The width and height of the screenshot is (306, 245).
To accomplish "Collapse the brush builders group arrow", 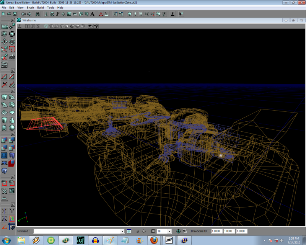I will 13,91.
